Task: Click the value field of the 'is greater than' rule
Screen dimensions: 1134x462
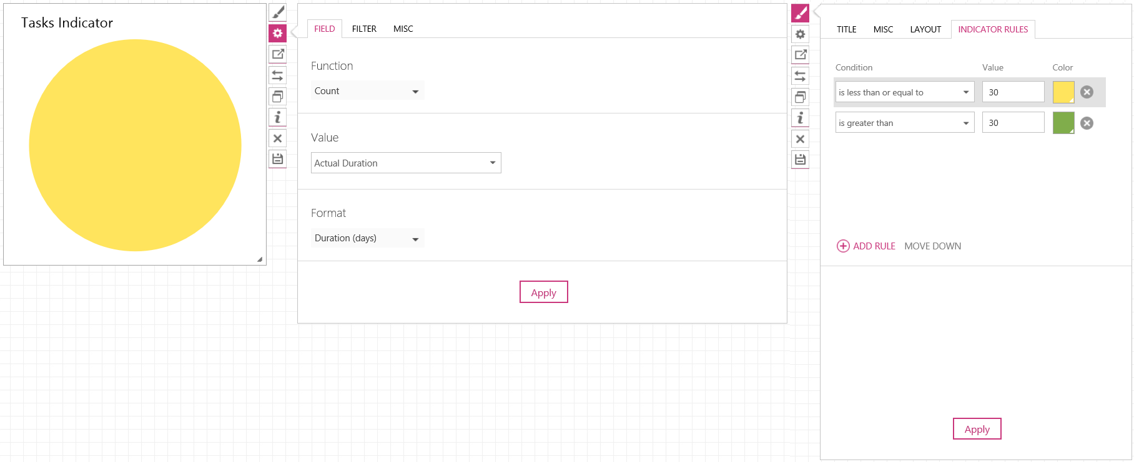Action: 1013,123
